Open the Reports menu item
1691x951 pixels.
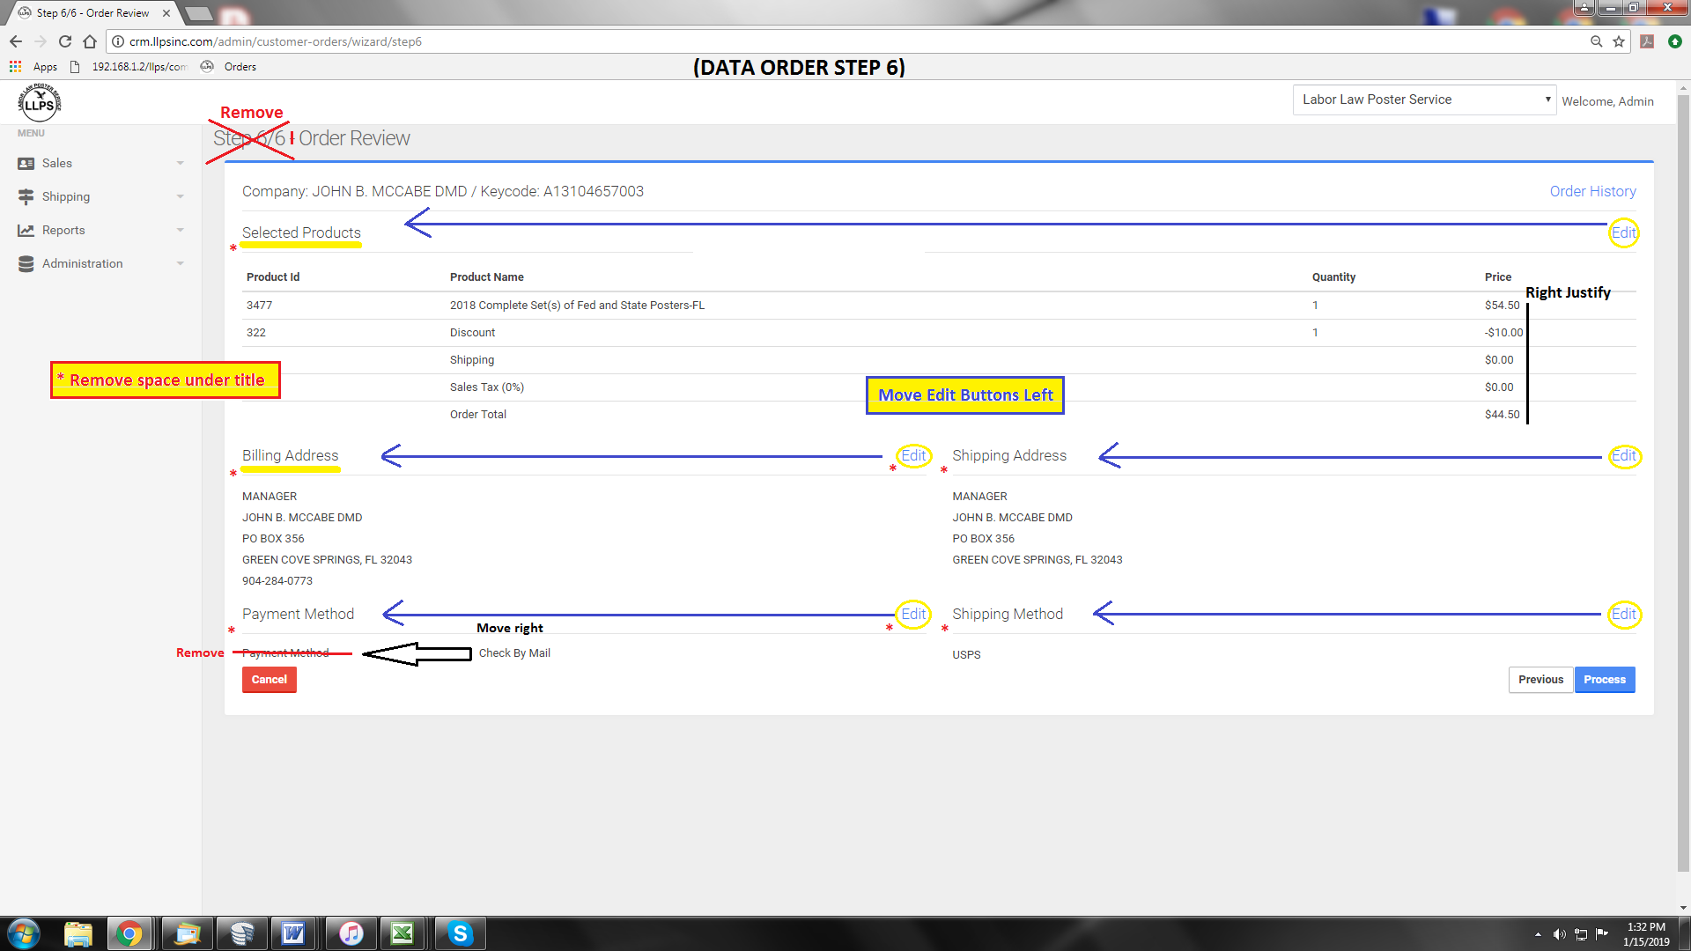click(63, 230)
